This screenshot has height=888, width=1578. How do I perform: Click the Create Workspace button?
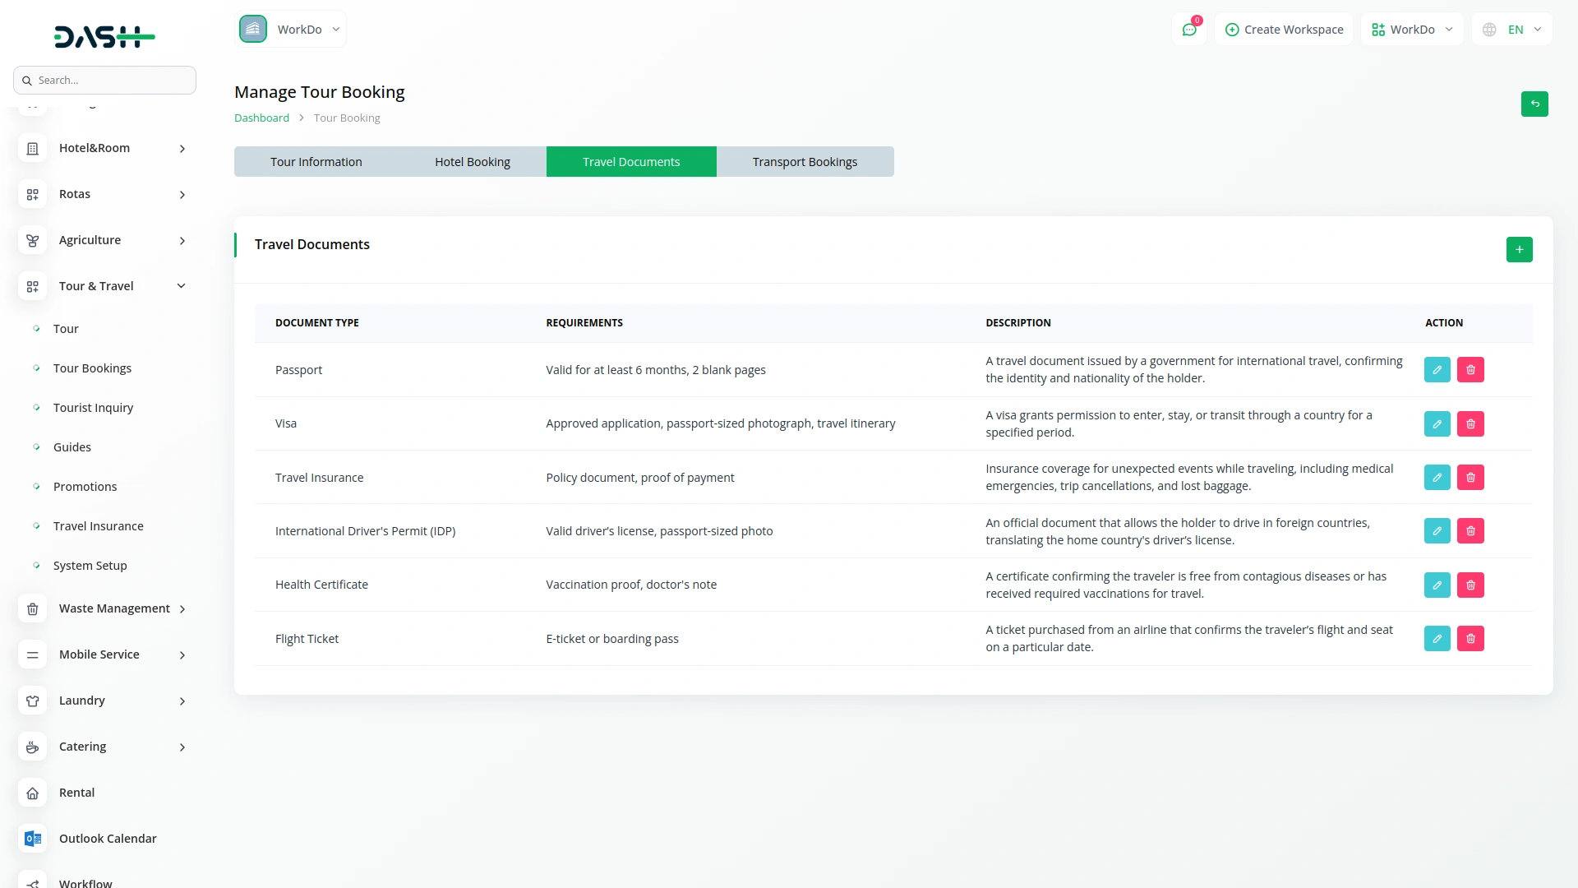1284,30
